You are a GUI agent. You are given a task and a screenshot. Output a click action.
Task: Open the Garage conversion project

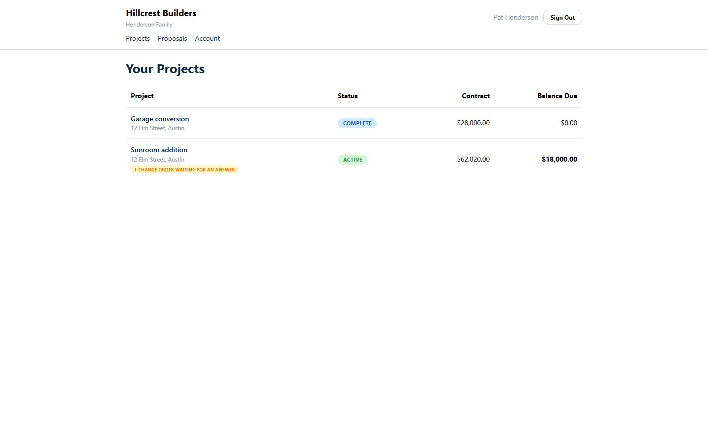pos(160,119)
